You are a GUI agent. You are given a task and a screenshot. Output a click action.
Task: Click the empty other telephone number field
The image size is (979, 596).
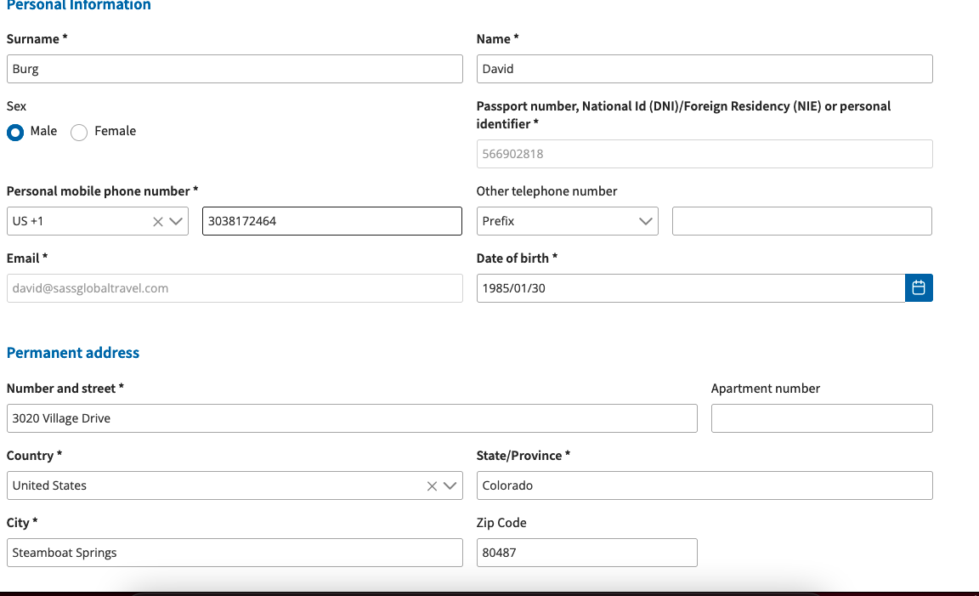[801, 221]
